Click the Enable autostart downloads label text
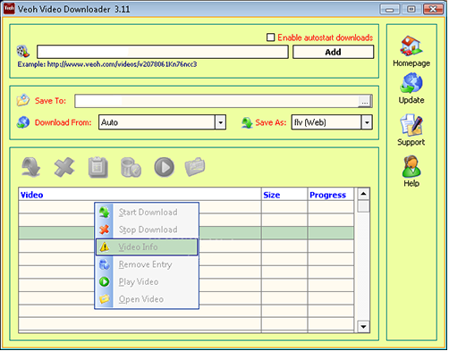This screenshot has height=351, width=449. (x=326, y=38)
